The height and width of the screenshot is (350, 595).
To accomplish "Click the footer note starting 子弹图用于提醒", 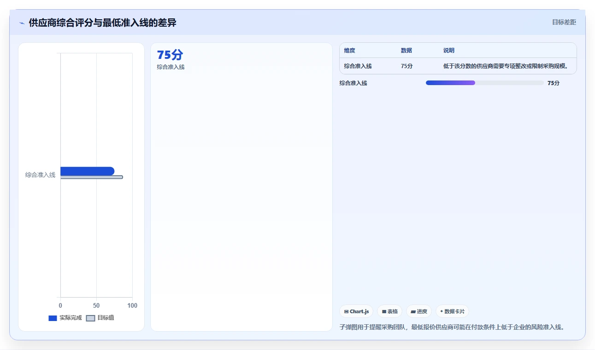I will pos(452,327).
